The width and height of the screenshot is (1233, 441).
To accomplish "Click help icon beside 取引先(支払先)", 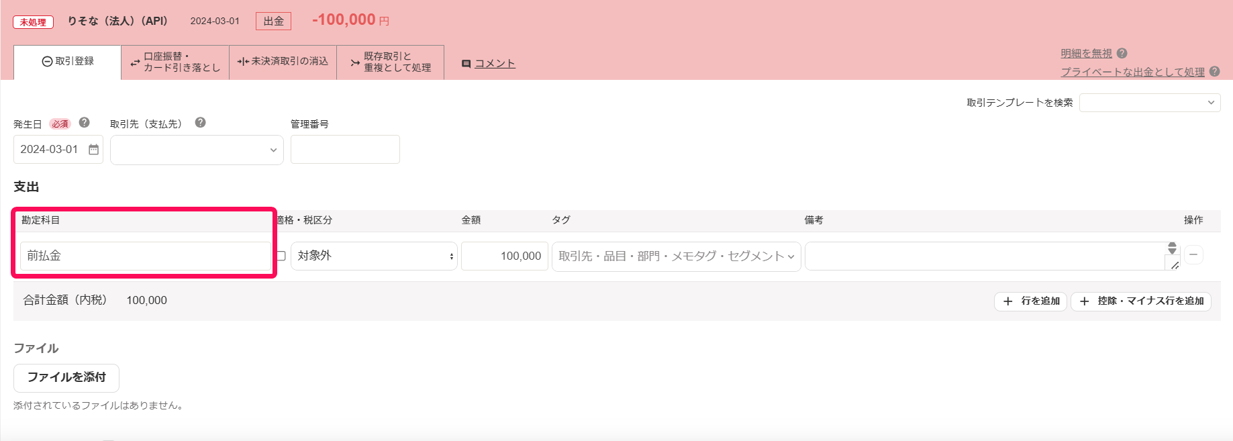I will [200, 123].
